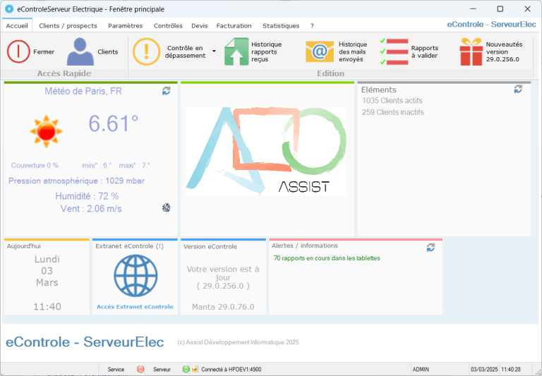Viewport: 542px width, 376px height.
Task: Click the Historique rapports reçus label
Action: (x=266, y=51)
